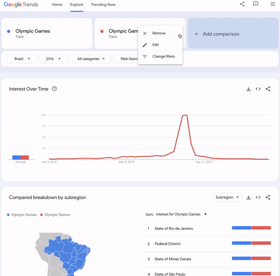The height and width of the screenshot is (276, 280).
Task: Click the pencil icon beside Edit
Action: coord(145,45)
